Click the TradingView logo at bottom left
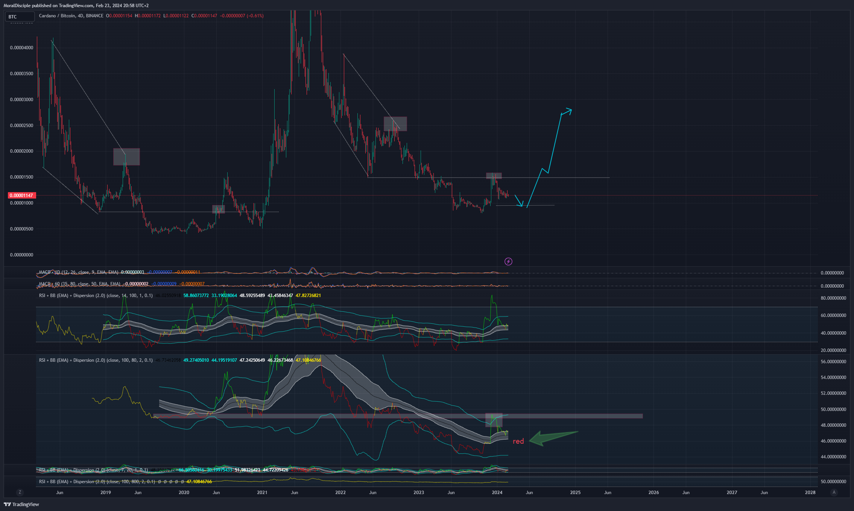 click(x=21, y=504)
